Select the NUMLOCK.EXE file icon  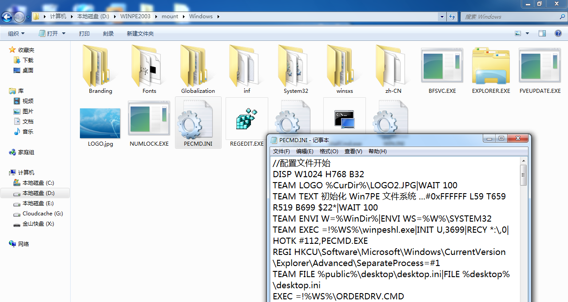tap(149, 119)
